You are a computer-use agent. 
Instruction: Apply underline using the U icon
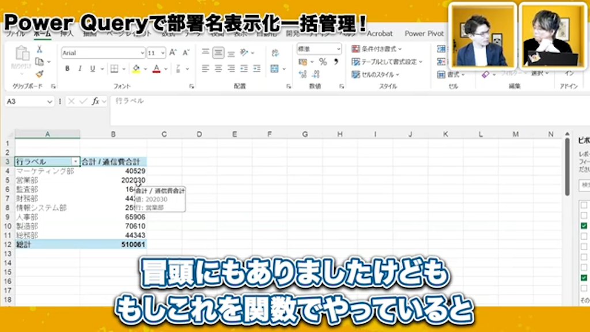pos(93,69)
